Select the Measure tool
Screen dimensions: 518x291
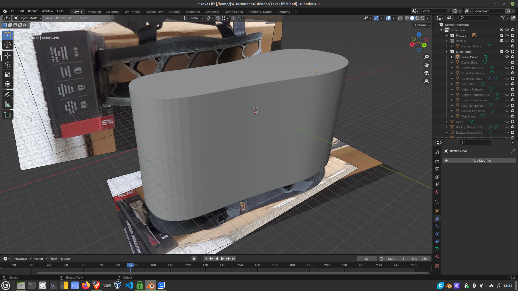[x=8, y=105]
